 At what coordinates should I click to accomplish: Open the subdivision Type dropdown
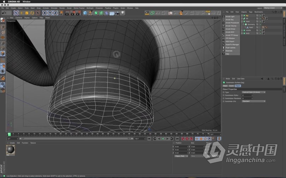point(254,92)
